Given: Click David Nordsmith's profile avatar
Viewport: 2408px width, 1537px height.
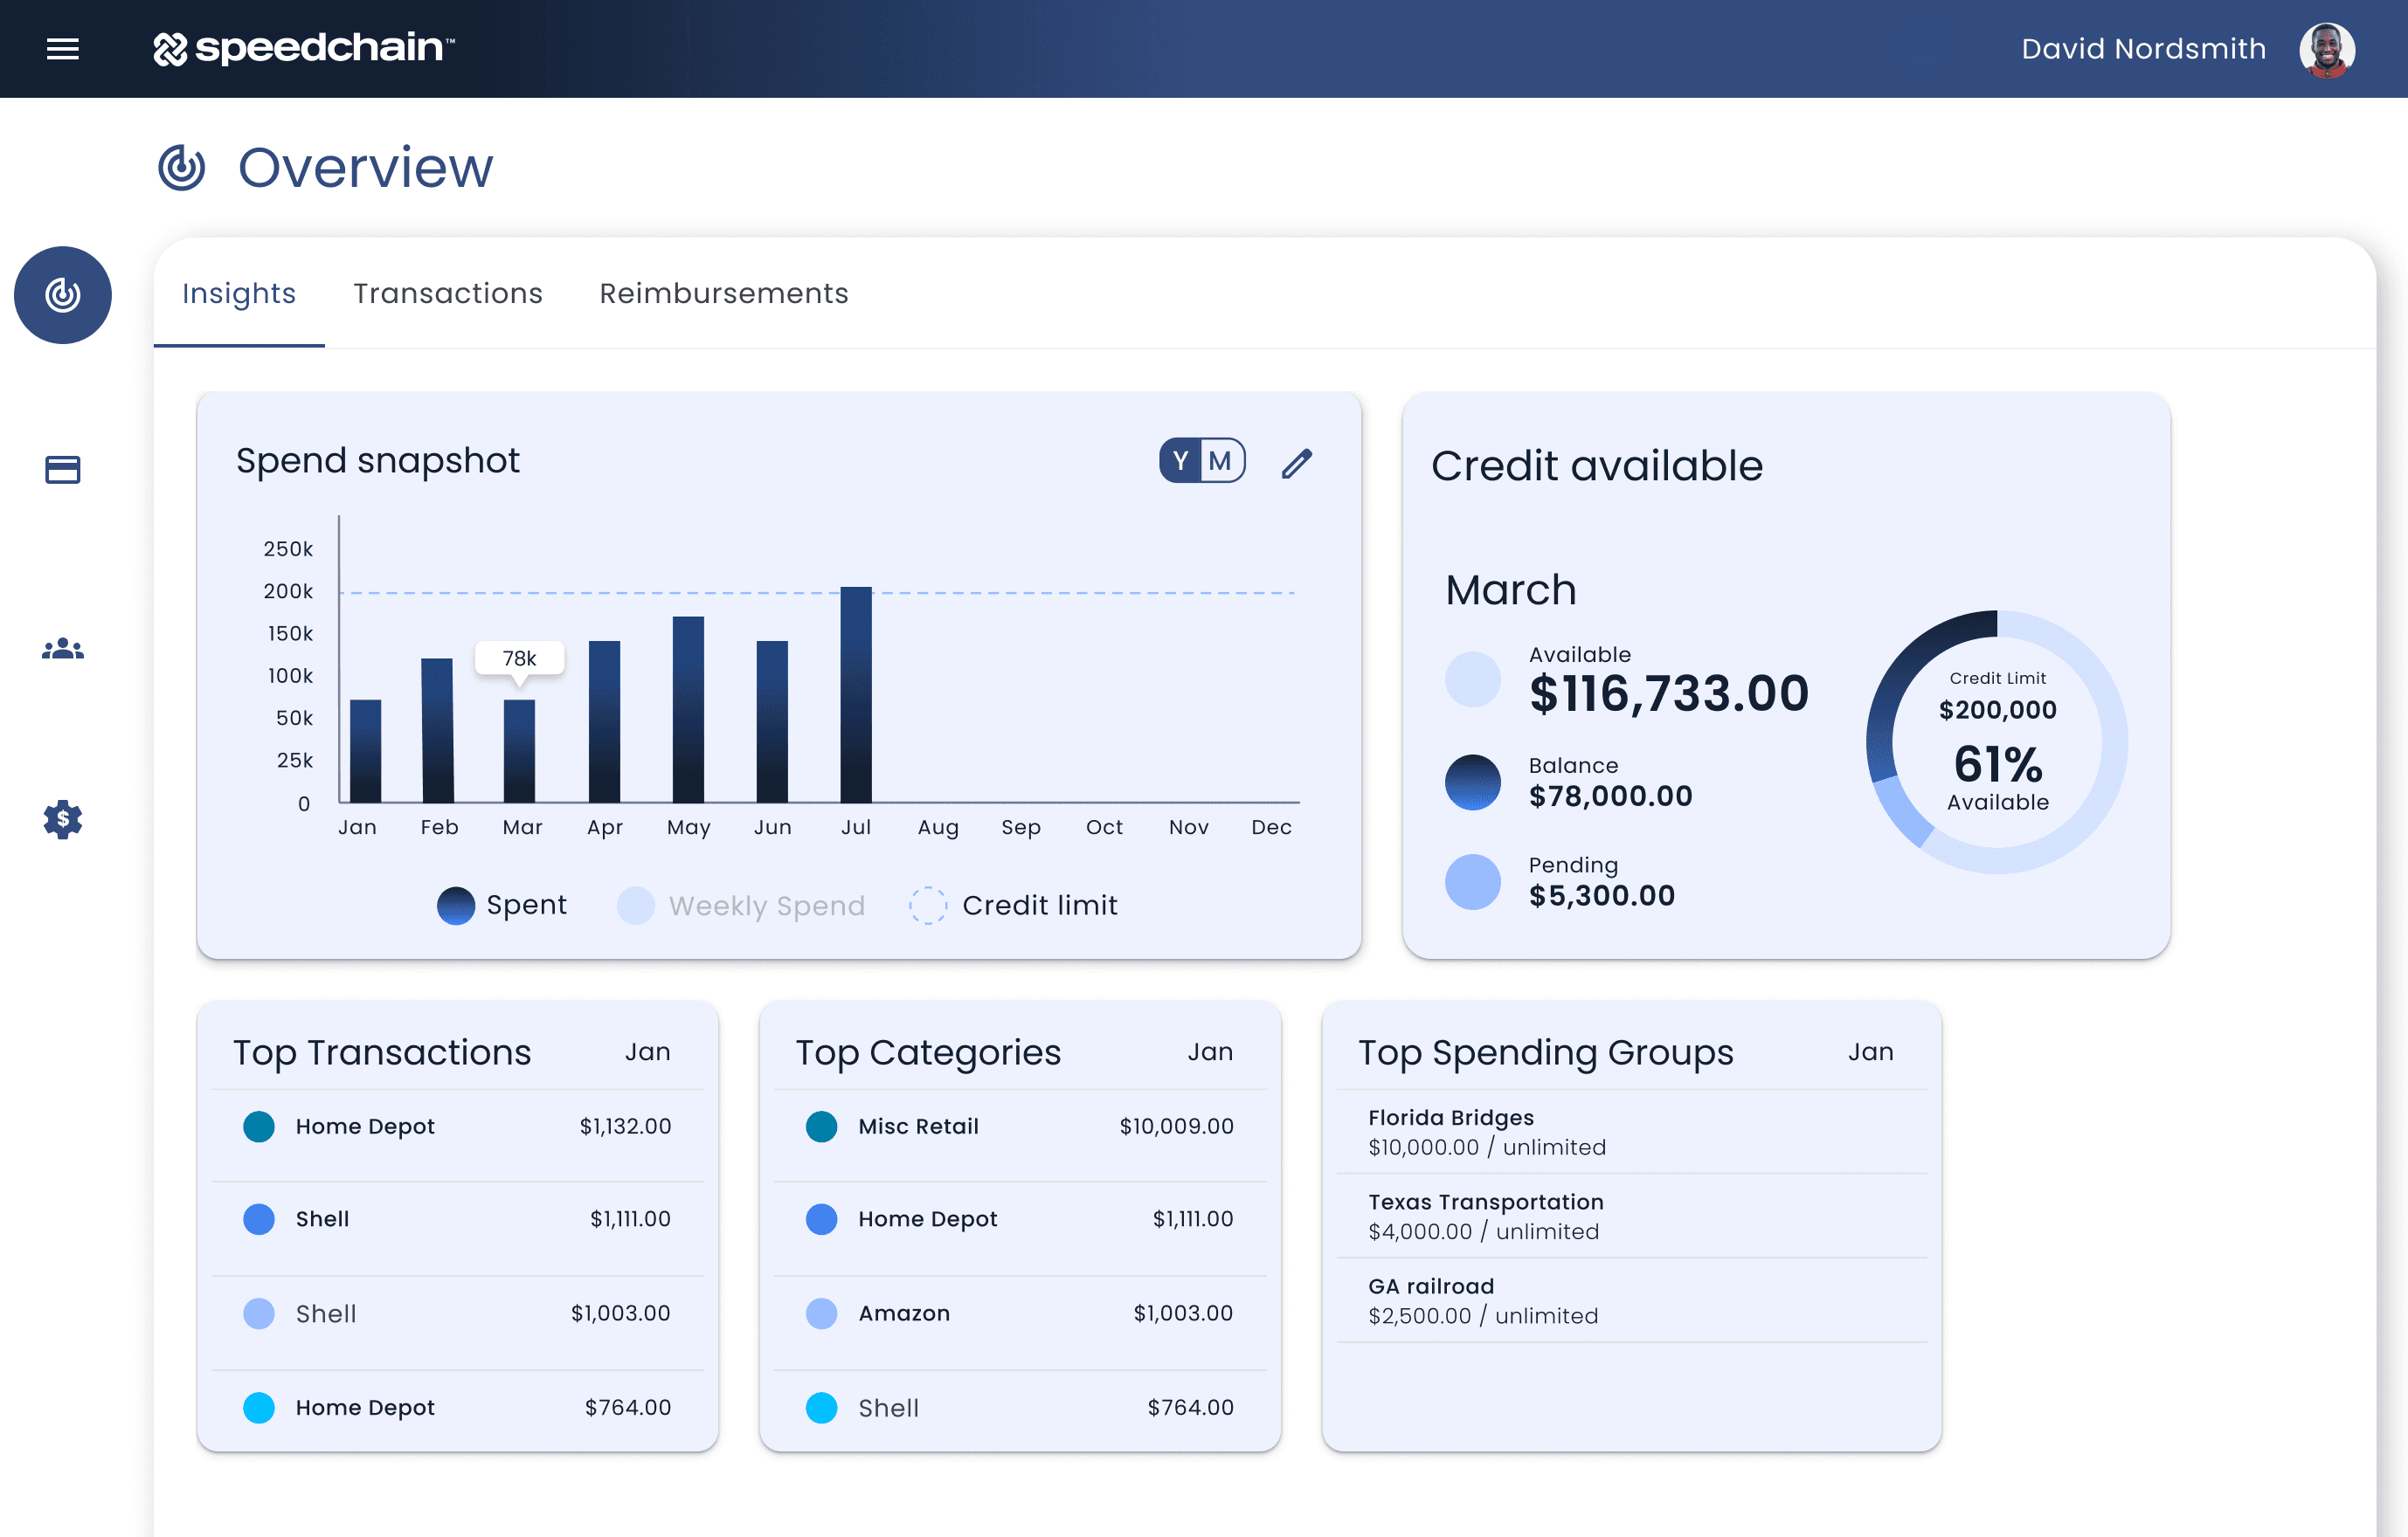Looking at the screenshot, I should pyautogui.click(x=2326, y=49).
